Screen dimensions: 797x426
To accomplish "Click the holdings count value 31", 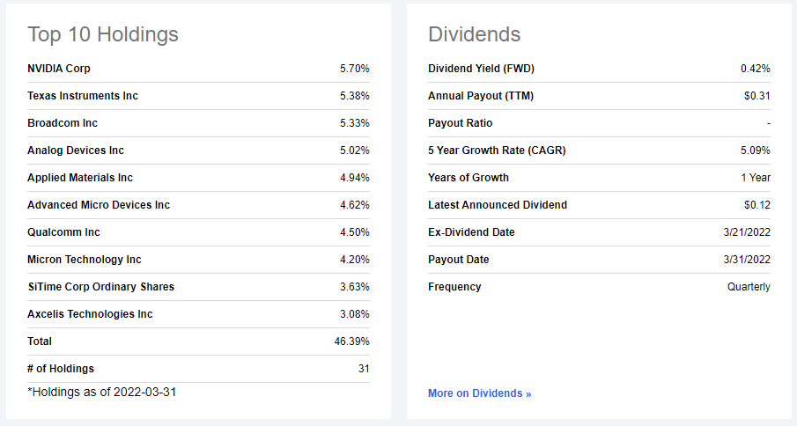I will coord(364,369).
